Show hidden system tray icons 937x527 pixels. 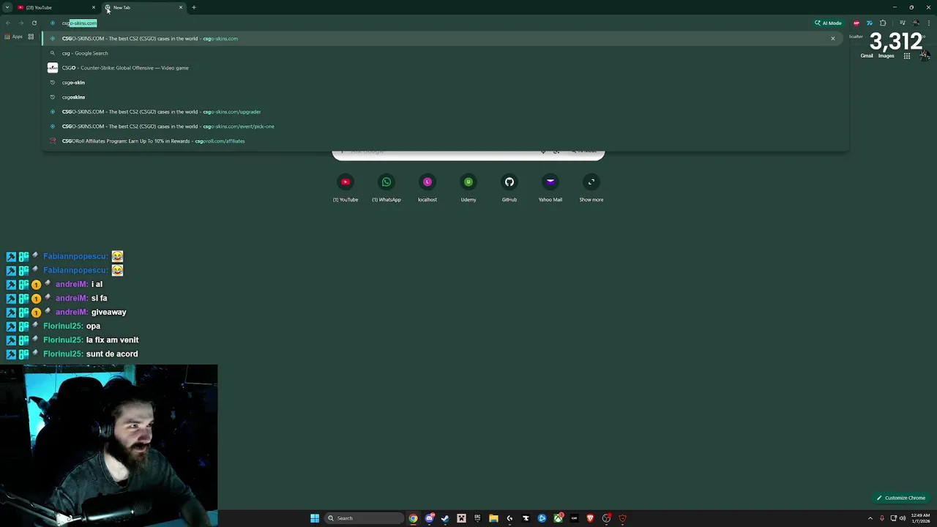pos(870,518)
